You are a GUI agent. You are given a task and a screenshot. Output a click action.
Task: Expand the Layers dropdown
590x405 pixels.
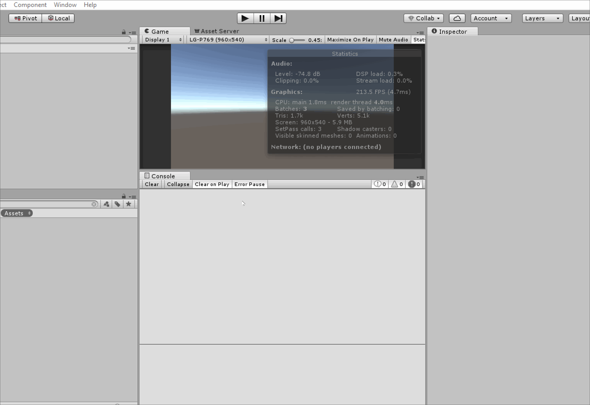[x=542, y=19]
